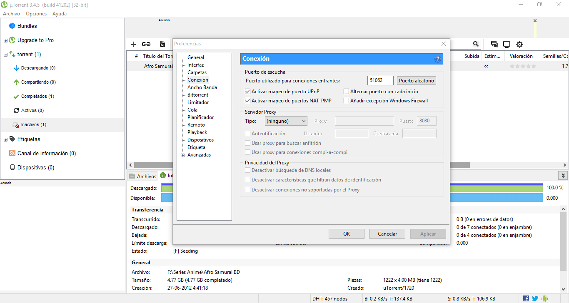Select General in preferences tree
569x303 pixels.
(196, 57)
